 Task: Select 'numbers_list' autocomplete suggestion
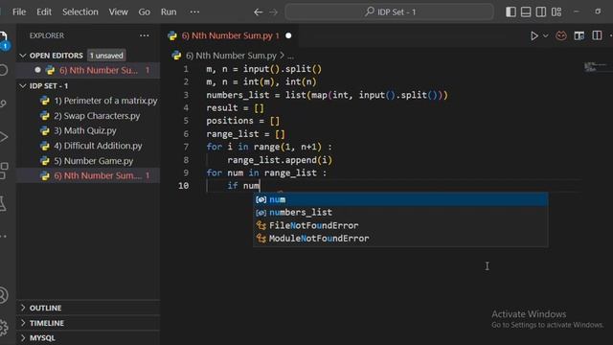(x=400, y=213)
